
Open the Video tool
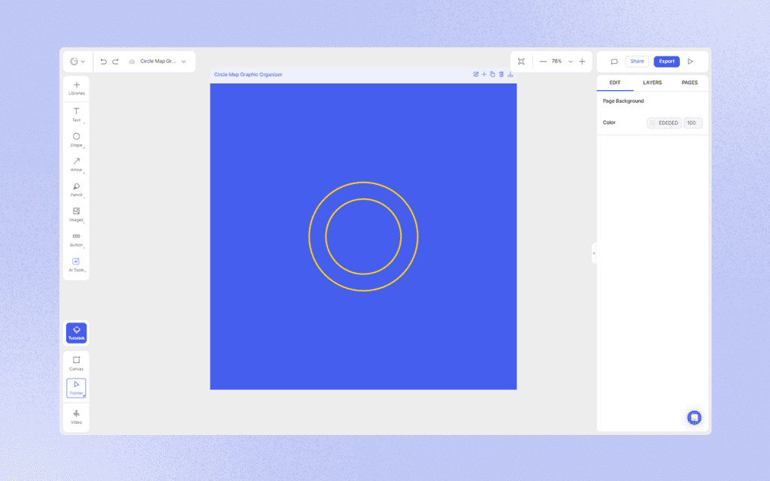point(76,418)
